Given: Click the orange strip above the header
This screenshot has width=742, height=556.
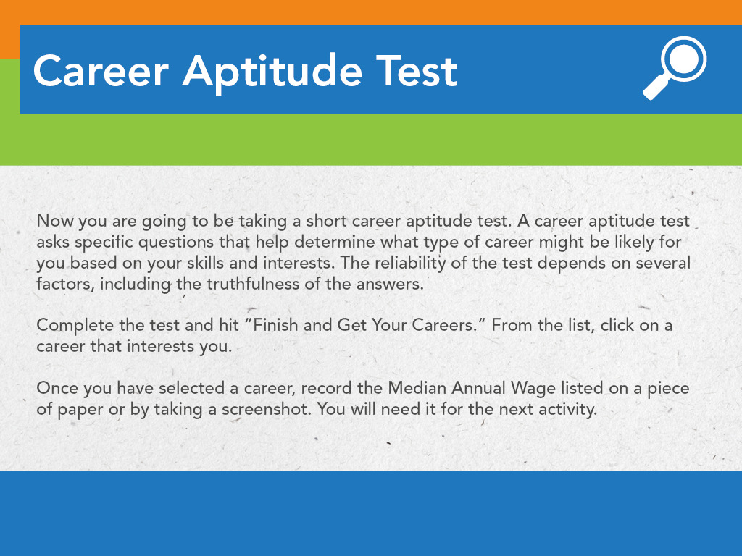Looking at the screenshot, I should coord(371,12).
